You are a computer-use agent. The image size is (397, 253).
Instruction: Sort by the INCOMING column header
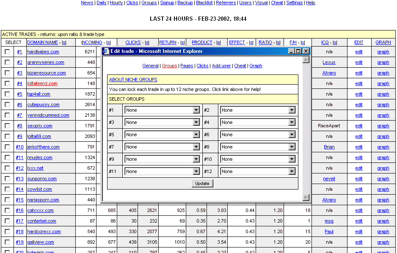click(92, 42)
